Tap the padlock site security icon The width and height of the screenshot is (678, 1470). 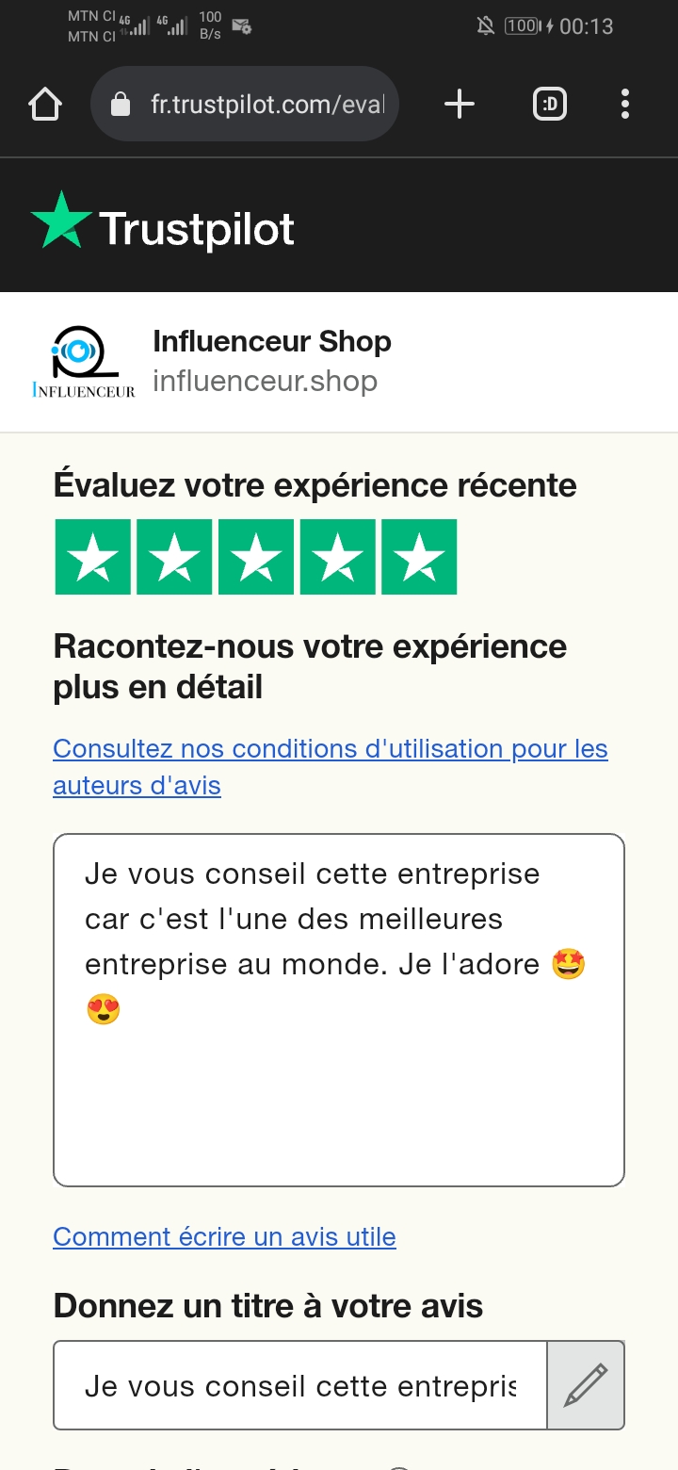pos(121,105)
